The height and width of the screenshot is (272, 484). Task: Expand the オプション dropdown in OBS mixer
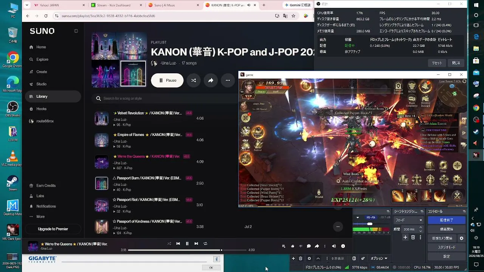(x=379, y=258)
